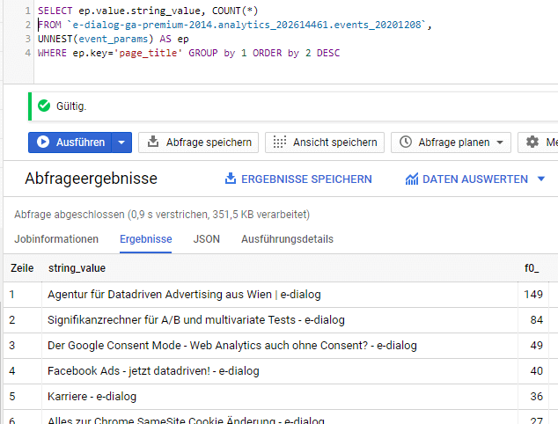View the Ausführungsdetails tab
The height and width of the screenshot is (424, 558).
[x=287, y=239]
